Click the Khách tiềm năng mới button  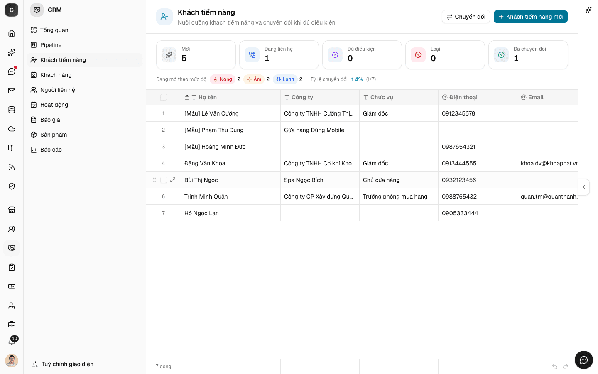click(531, 17)
